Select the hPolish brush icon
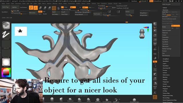Screen dimensions: 183x103 tap(89, 100)
